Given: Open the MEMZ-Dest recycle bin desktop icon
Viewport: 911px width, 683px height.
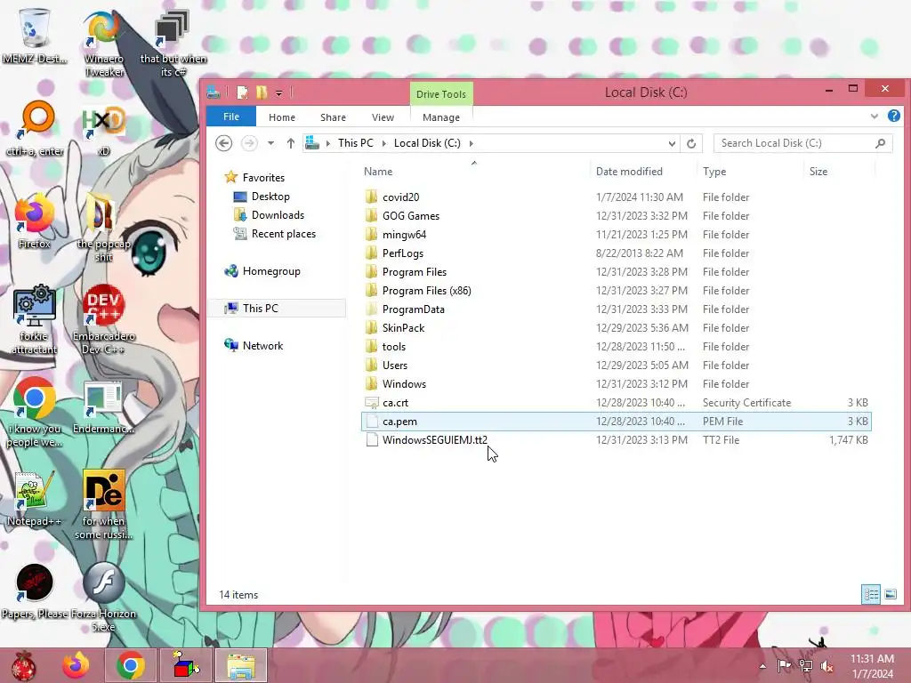Looking at the screenshot, I should point(34,36).
